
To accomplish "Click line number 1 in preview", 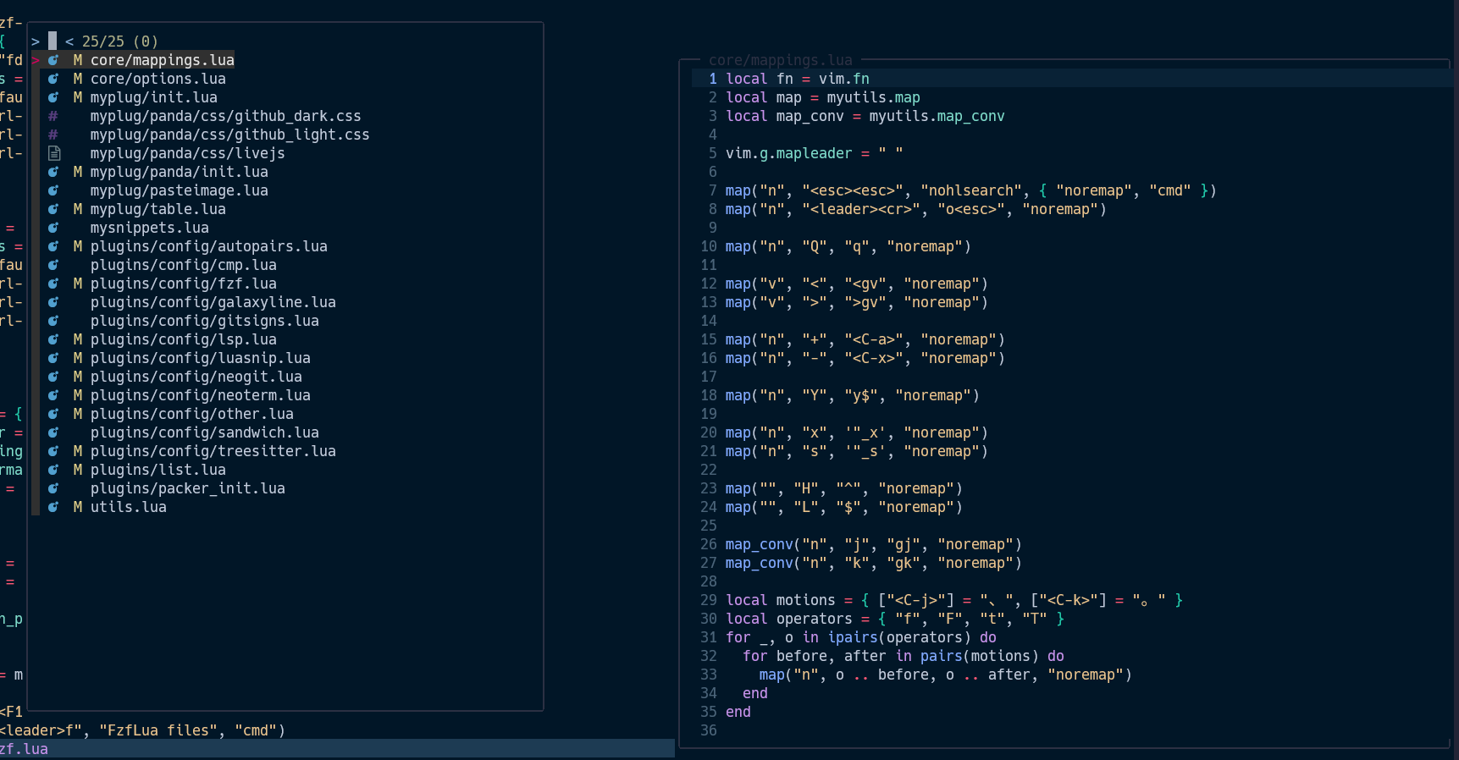I will pyautogui.click(x=713, y=79).
